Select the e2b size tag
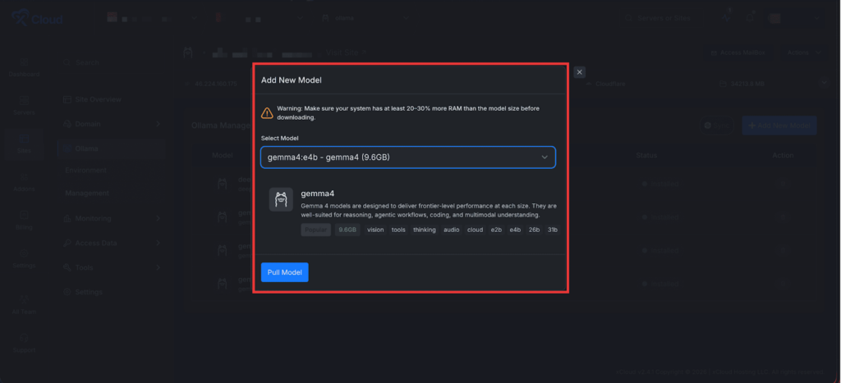This screenshot has width=841, height=383. [496, 230]
